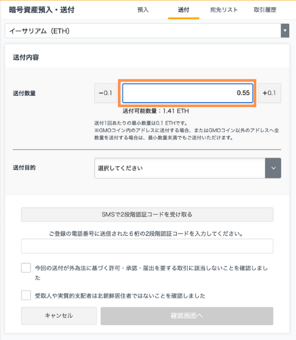Click the currency selector dropdown arrow icon
The width and height of the screenshot is (296, 340).
285,31
